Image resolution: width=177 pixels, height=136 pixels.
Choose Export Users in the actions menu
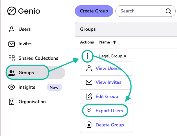click(x=106, y=111)
